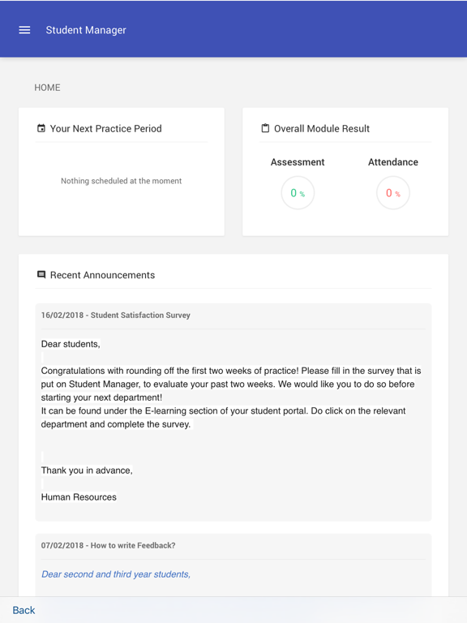The height and width of the screenshot is (623, 467).
Task: Go Back using the bottom link
Action: click(24, 610)
